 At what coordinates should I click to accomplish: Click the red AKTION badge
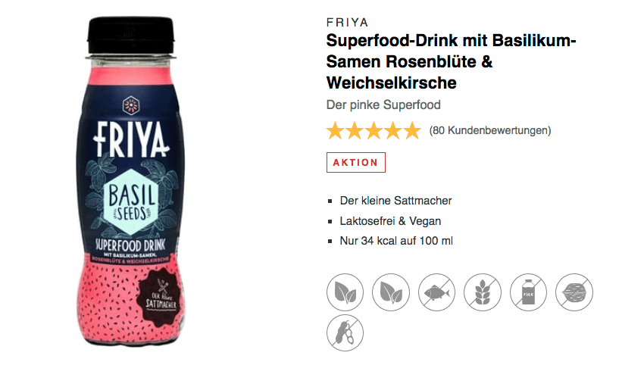coord(356,163)
